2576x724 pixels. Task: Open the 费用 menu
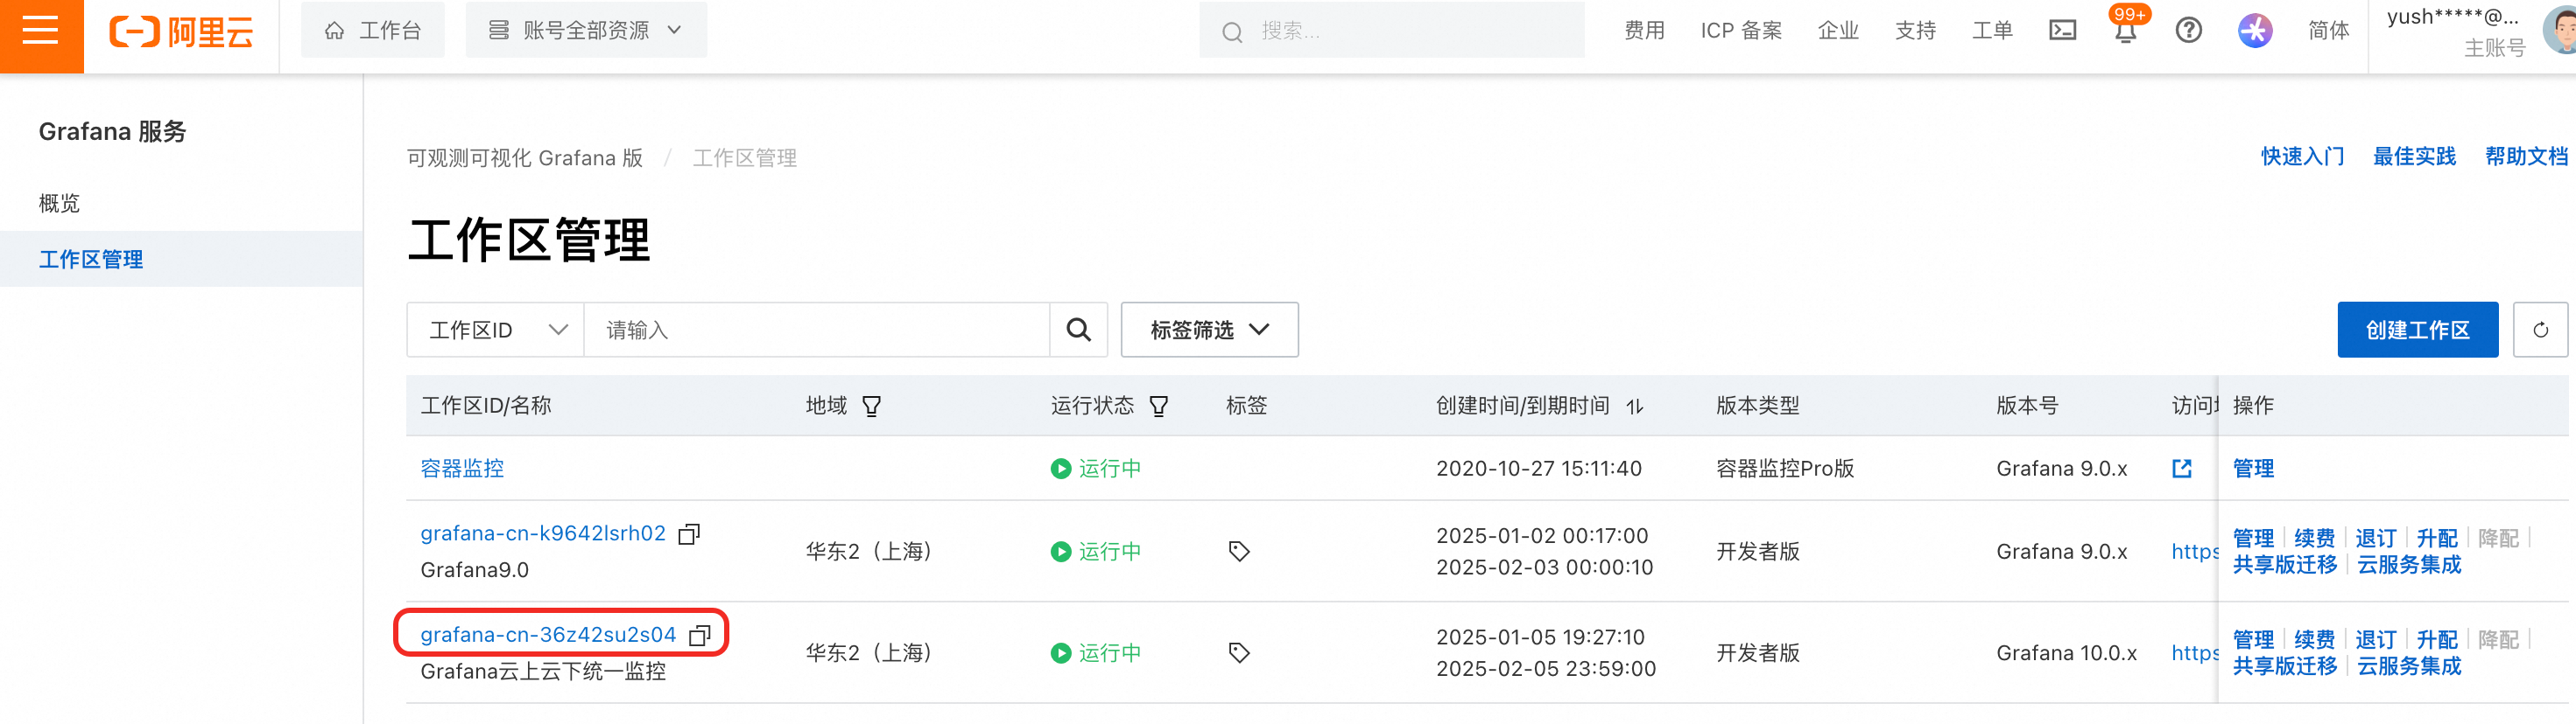click(x=1644, y=31)
